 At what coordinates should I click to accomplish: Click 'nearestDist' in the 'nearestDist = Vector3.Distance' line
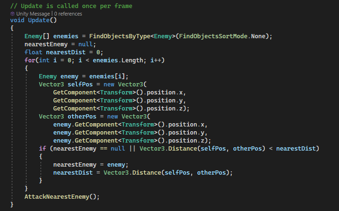pos(73,173)
